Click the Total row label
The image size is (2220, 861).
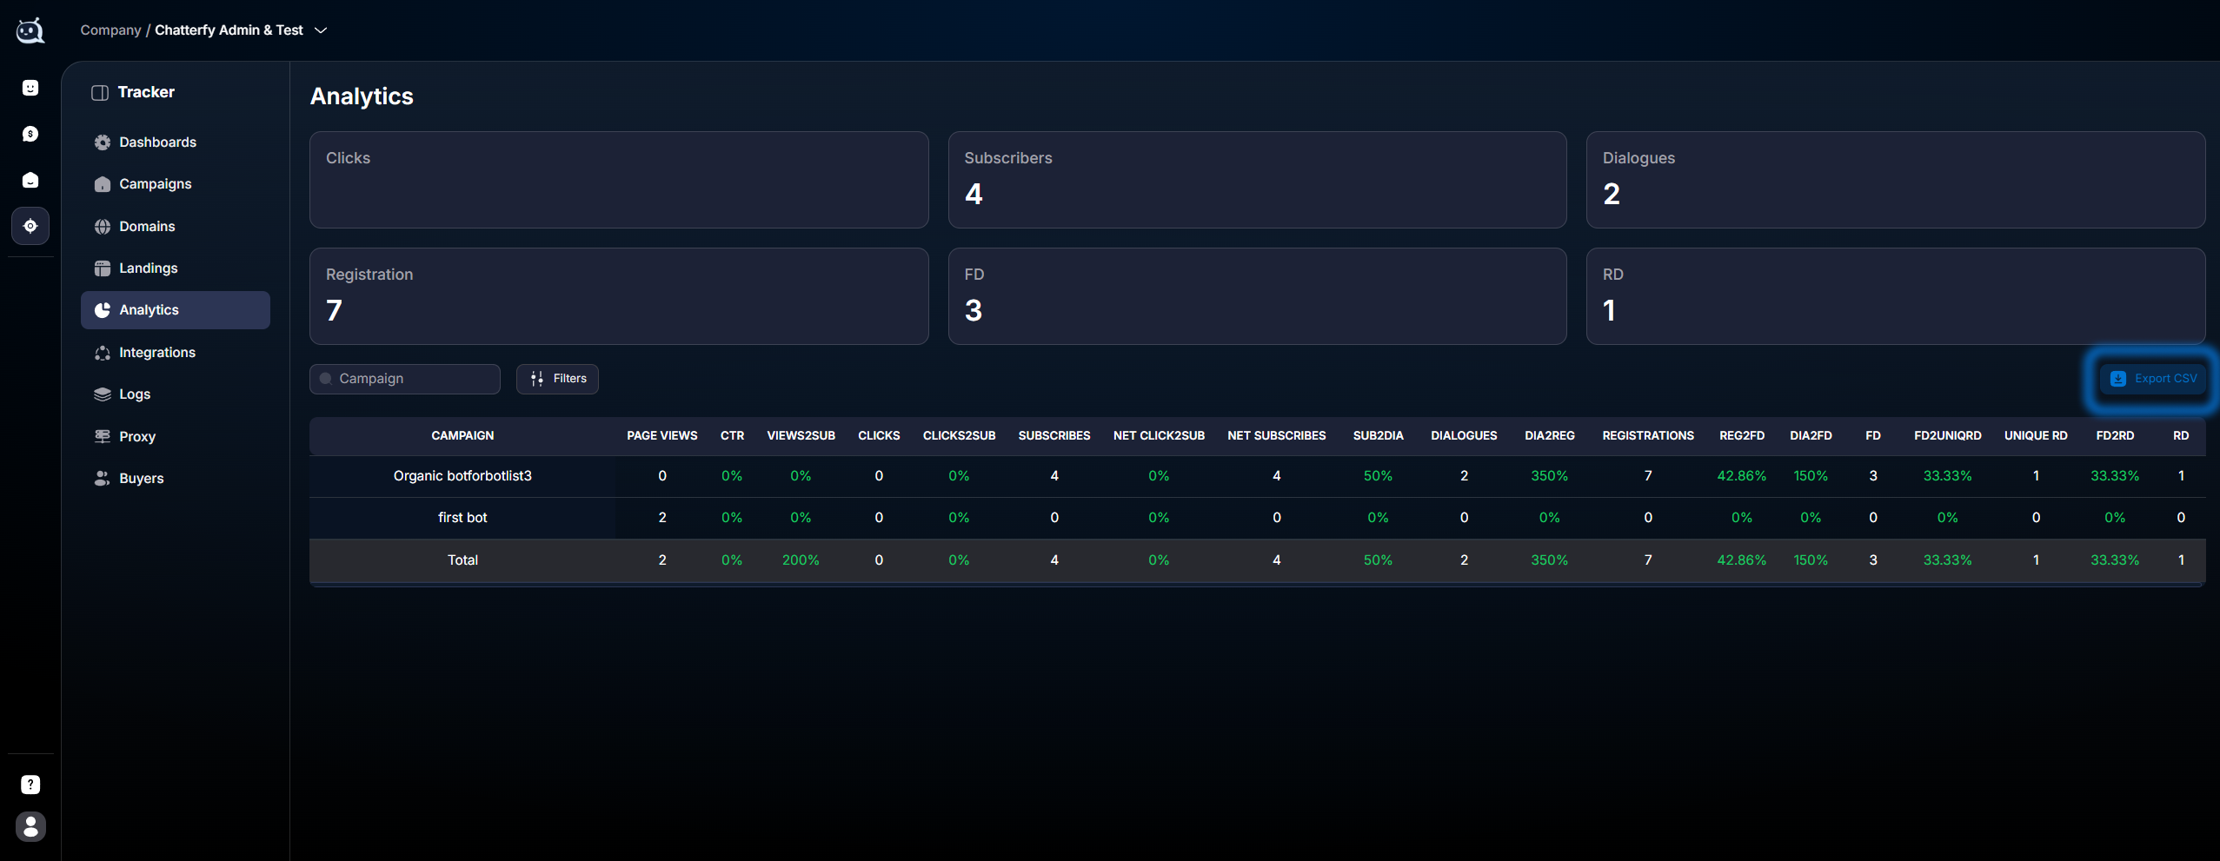click(462, 560)
